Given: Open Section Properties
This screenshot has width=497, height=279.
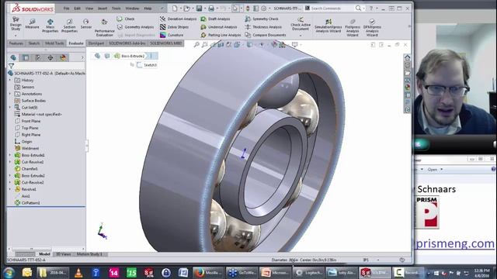Looking at the screenshot, I should [69, 26].
